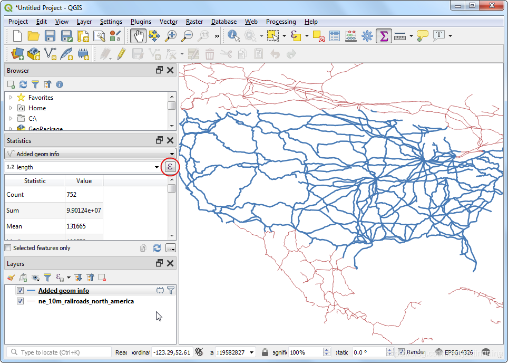Viewport: 508px width, 363px height.
Task: Activate the Map Tips speech bubble
Action: [423, 36]
